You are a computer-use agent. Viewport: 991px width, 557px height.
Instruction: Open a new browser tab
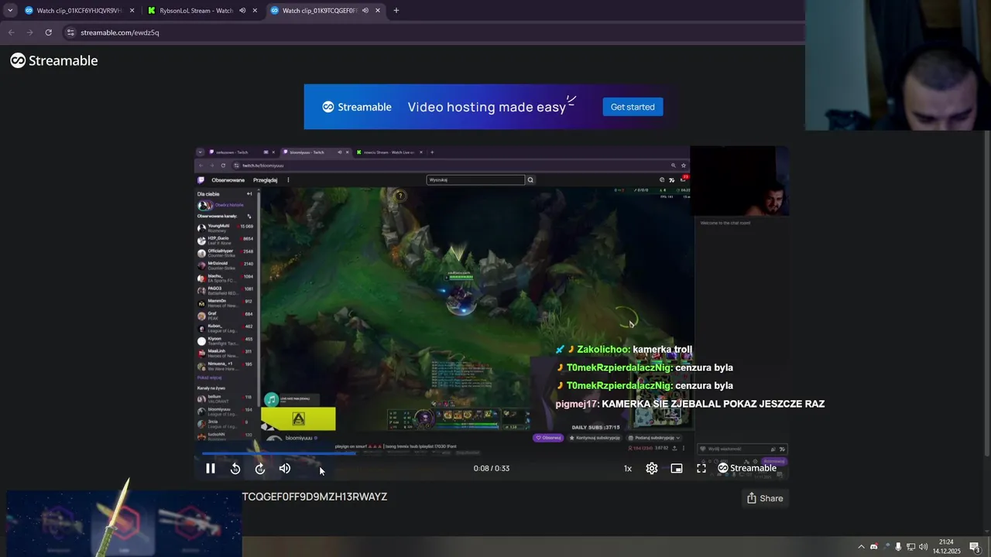[x=396, y=11]
